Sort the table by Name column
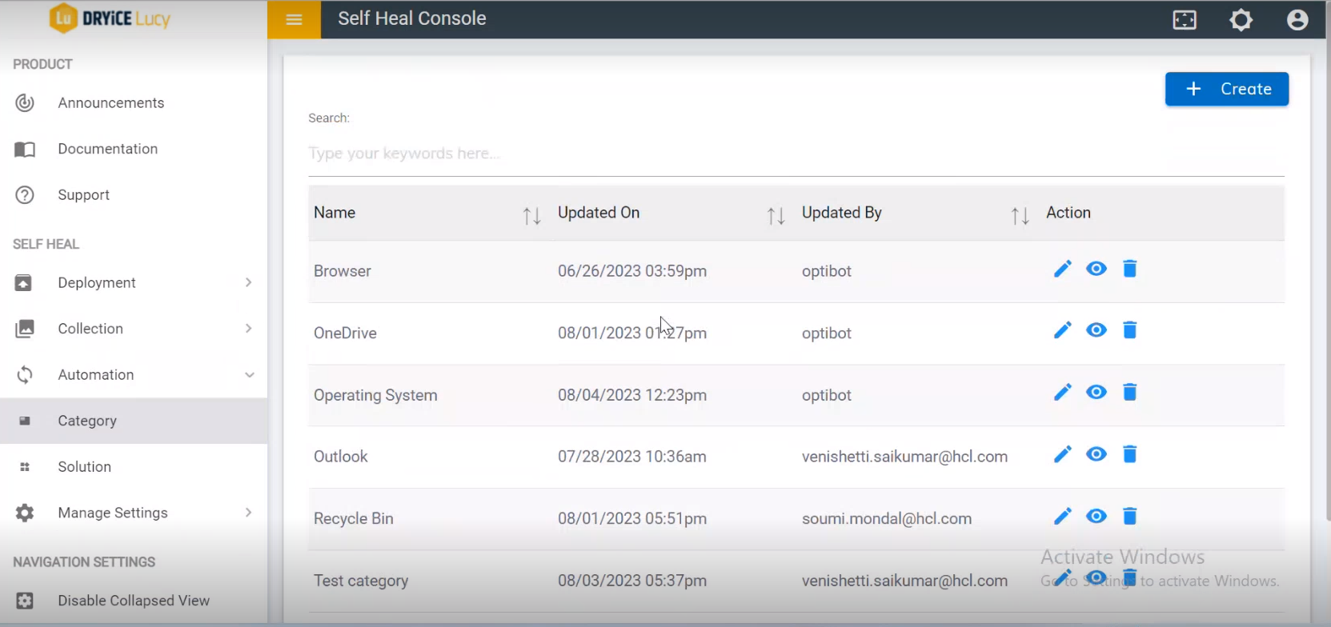This screenshot has width=1331, height=627. (x=531, y=215)
